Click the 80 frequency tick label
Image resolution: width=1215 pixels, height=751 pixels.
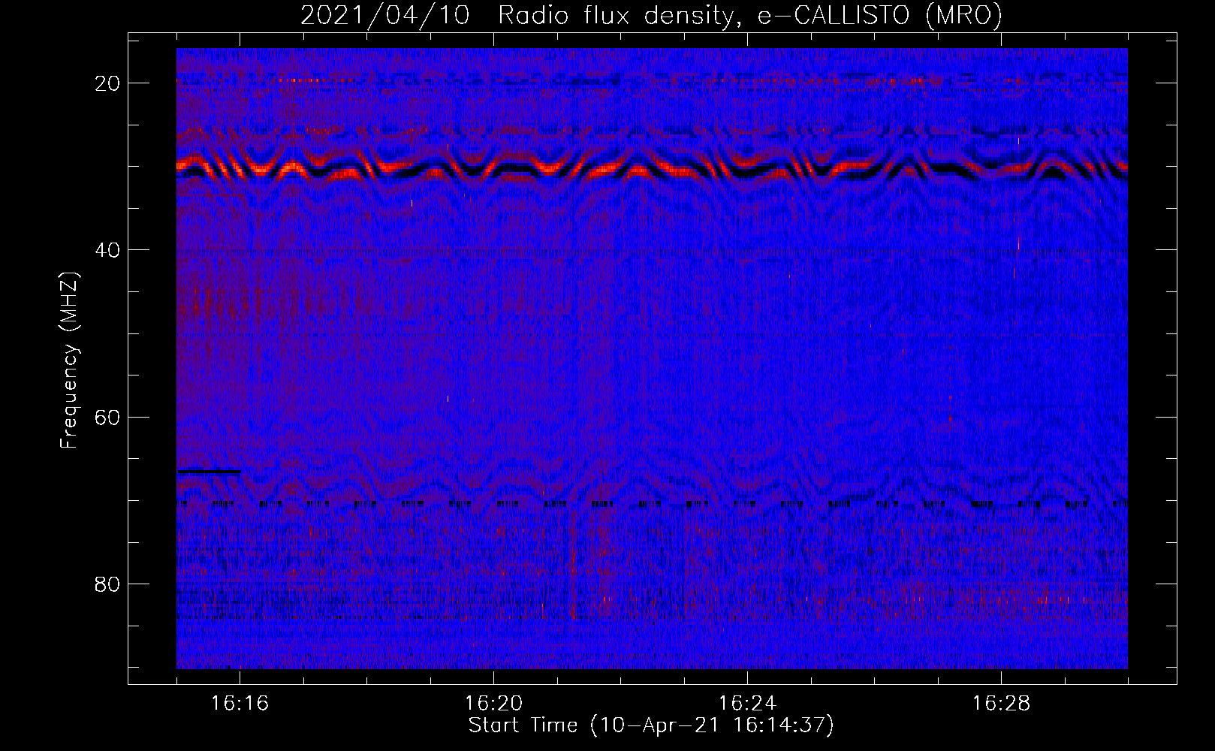108,584
